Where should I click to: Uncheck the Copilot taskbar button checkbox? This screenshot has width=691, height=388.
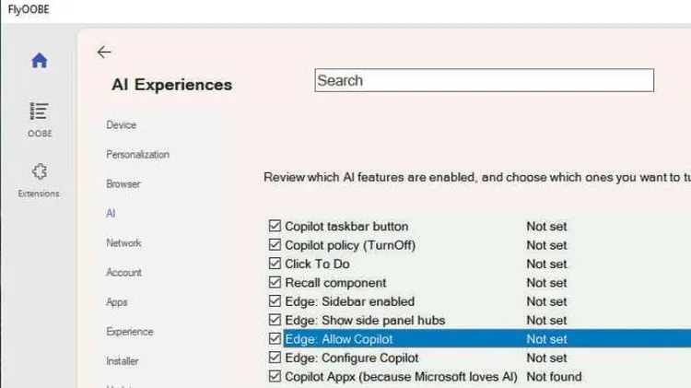point(275,226)
